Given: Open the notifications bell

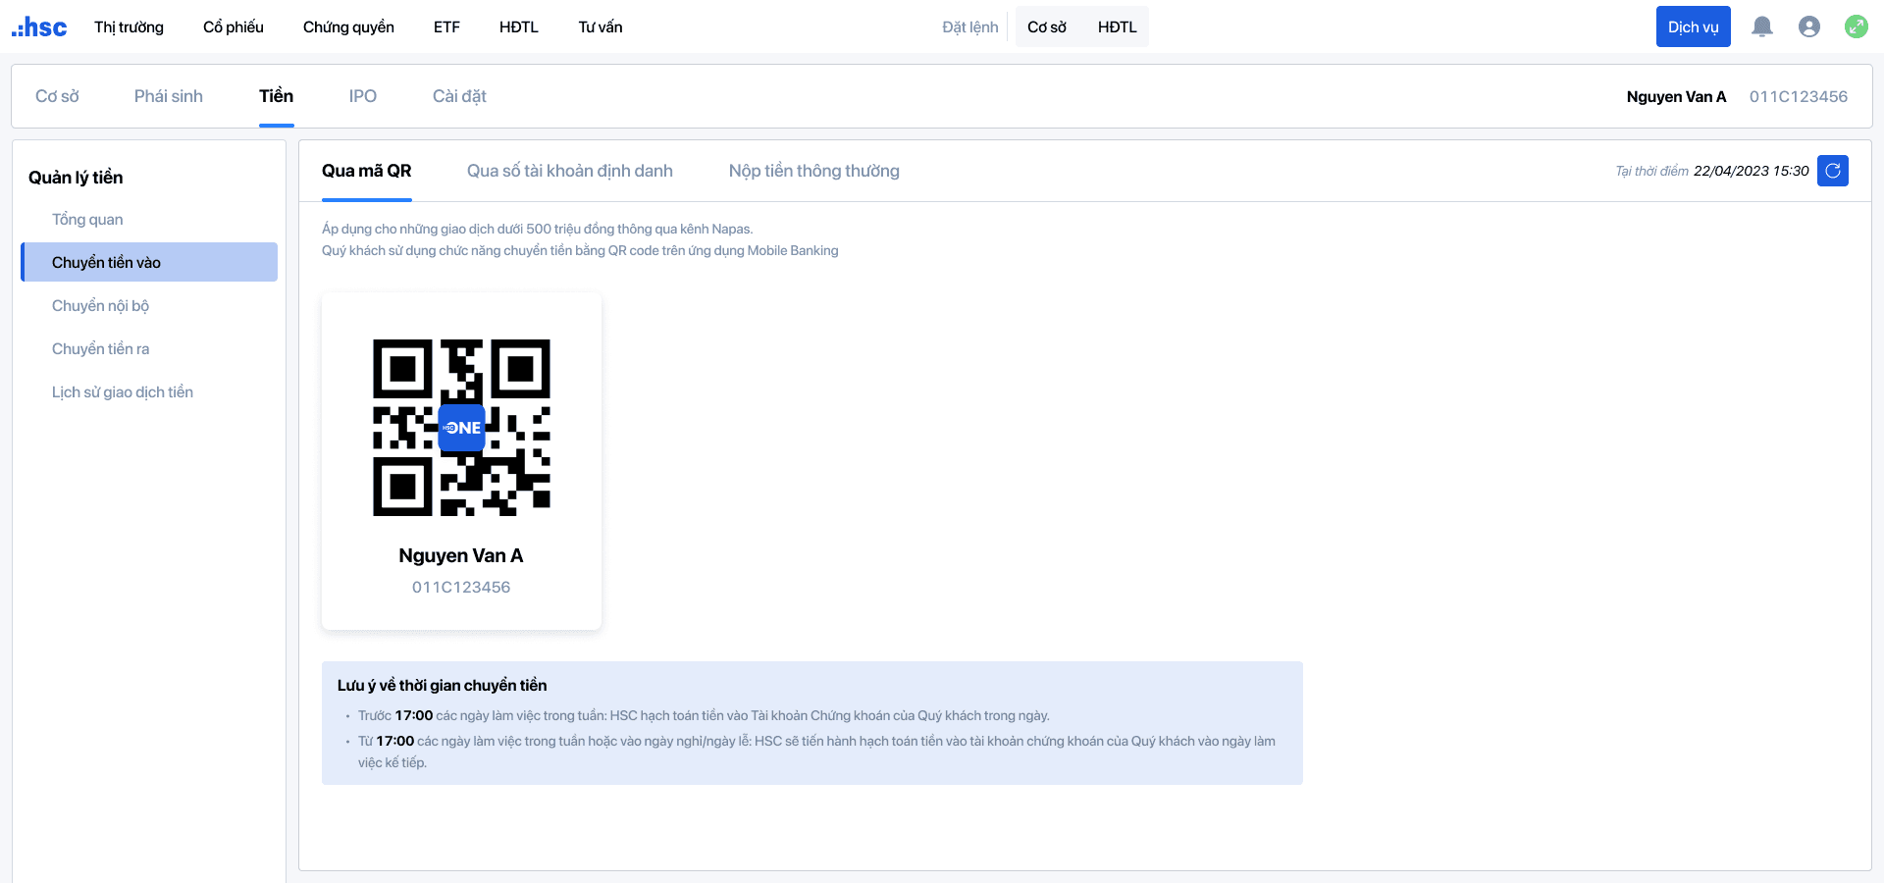Looking at the screenshot, I should [1762, 26].
